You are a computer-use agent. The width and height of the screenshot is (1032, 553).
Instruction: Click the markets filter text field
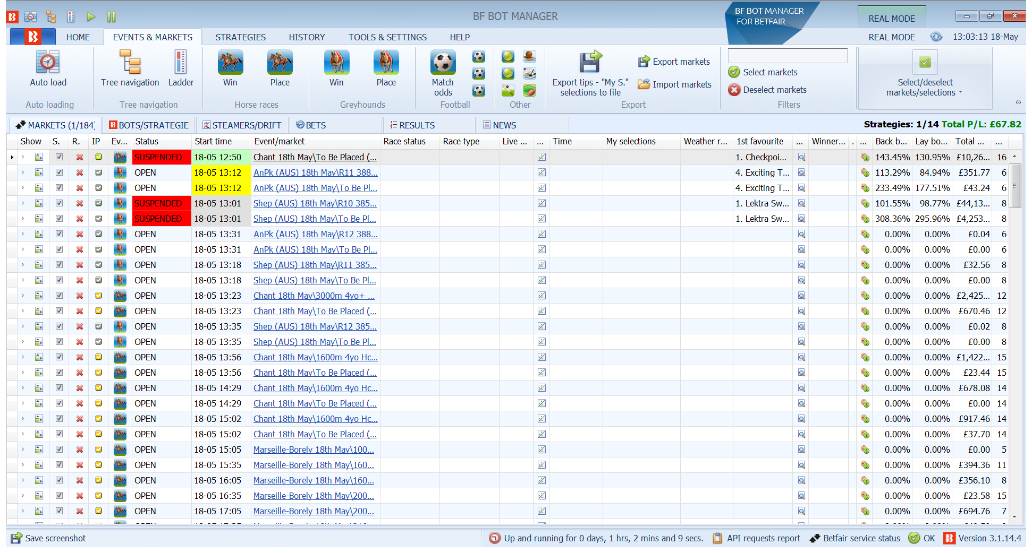click(x=787, y=56)
